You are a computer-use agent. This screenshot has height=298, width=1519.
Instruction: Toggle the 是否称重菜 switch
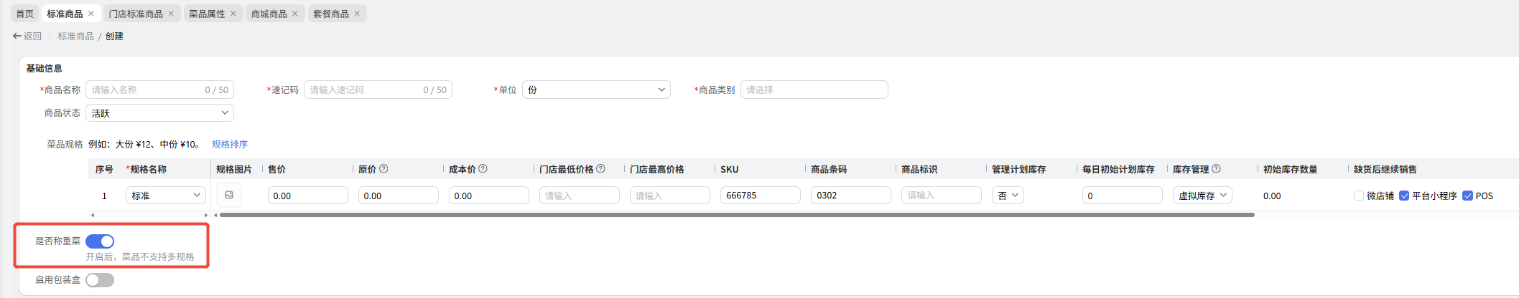[x=100, y=241]
